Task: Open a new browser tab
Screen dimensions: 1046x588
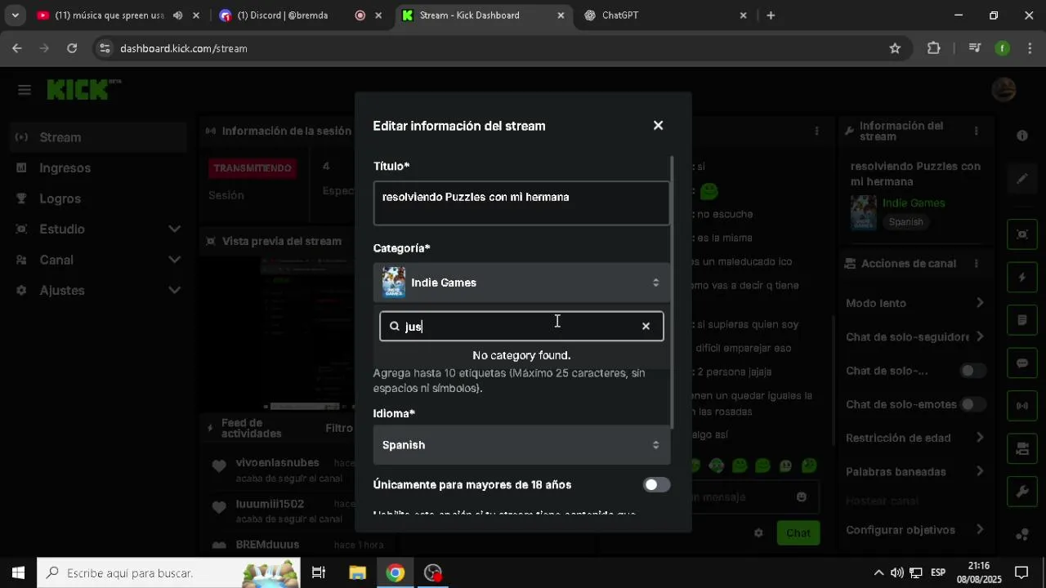Action: 771,16
